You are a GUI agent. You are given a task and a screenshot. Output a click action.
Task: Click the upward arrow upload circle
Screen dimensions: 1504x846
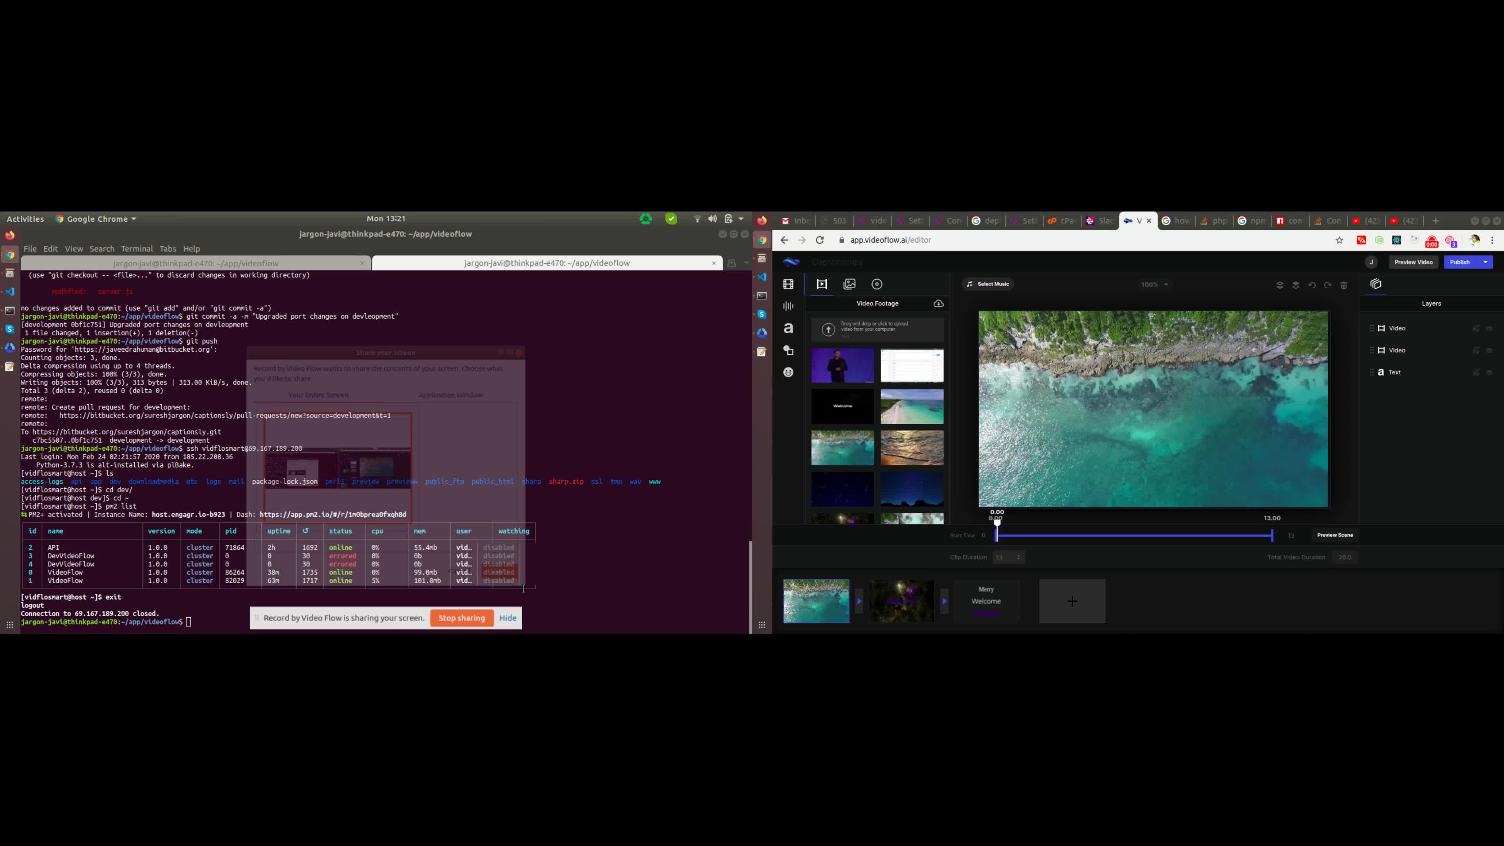pyautogui.click(x=828, y=330)
